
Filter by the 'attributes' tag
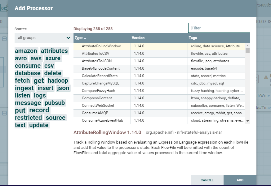pyautogui.click(x=54, y=51)
